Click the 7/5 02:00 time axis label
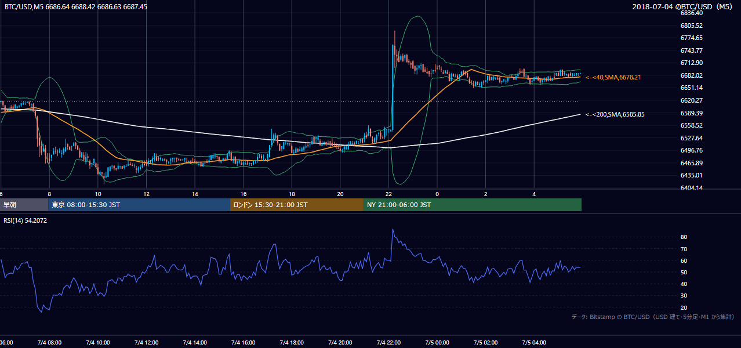This screenshot has width=741, height=348. click(486, 343)
